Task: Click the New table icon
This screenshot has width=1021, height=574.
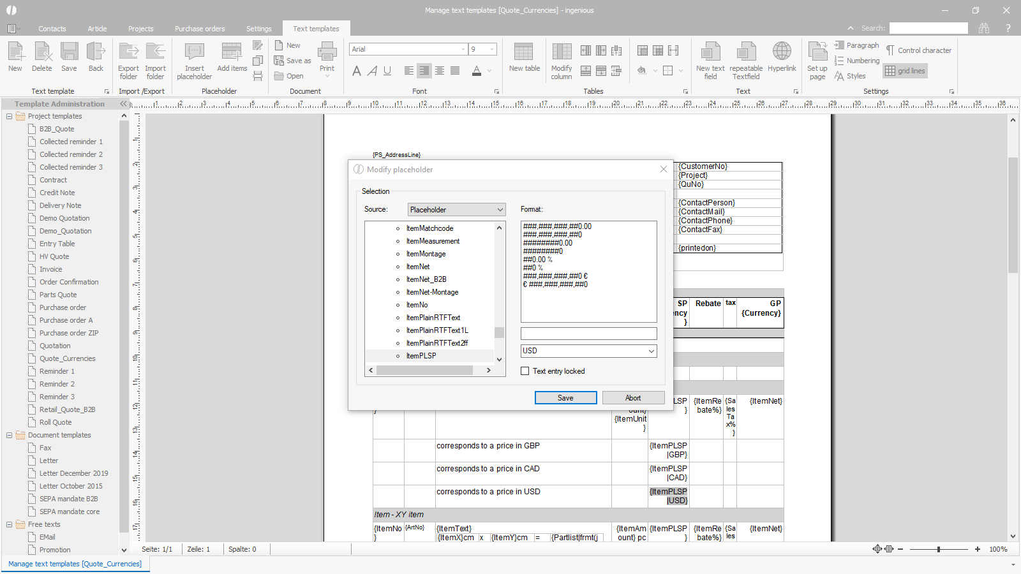Action: click(524, 52)
